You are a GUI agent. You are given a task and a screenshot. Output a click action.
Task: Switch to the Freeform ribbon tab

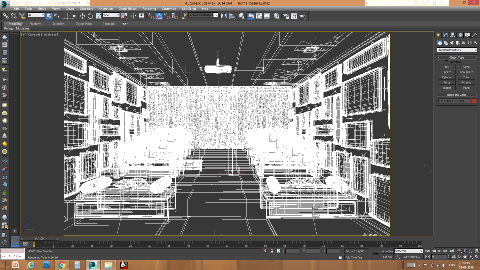click(x=35, y=23)
